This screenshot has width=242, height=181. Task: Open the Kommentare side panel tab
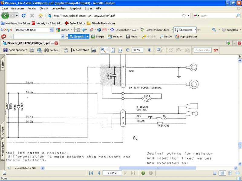click(x=3, y=149)
